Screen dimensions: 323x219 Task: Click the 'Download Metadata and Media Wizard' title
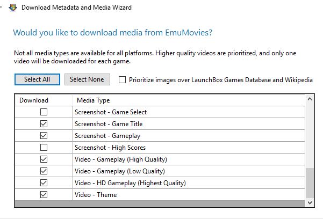point(76,8)
